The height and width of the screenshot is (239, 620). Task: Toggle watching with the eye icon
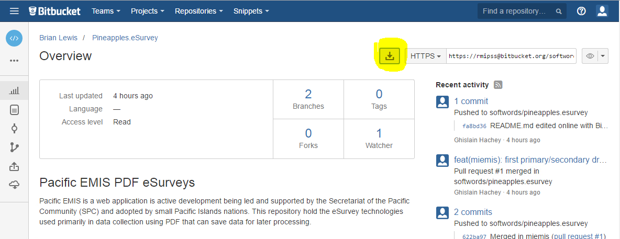590,56
